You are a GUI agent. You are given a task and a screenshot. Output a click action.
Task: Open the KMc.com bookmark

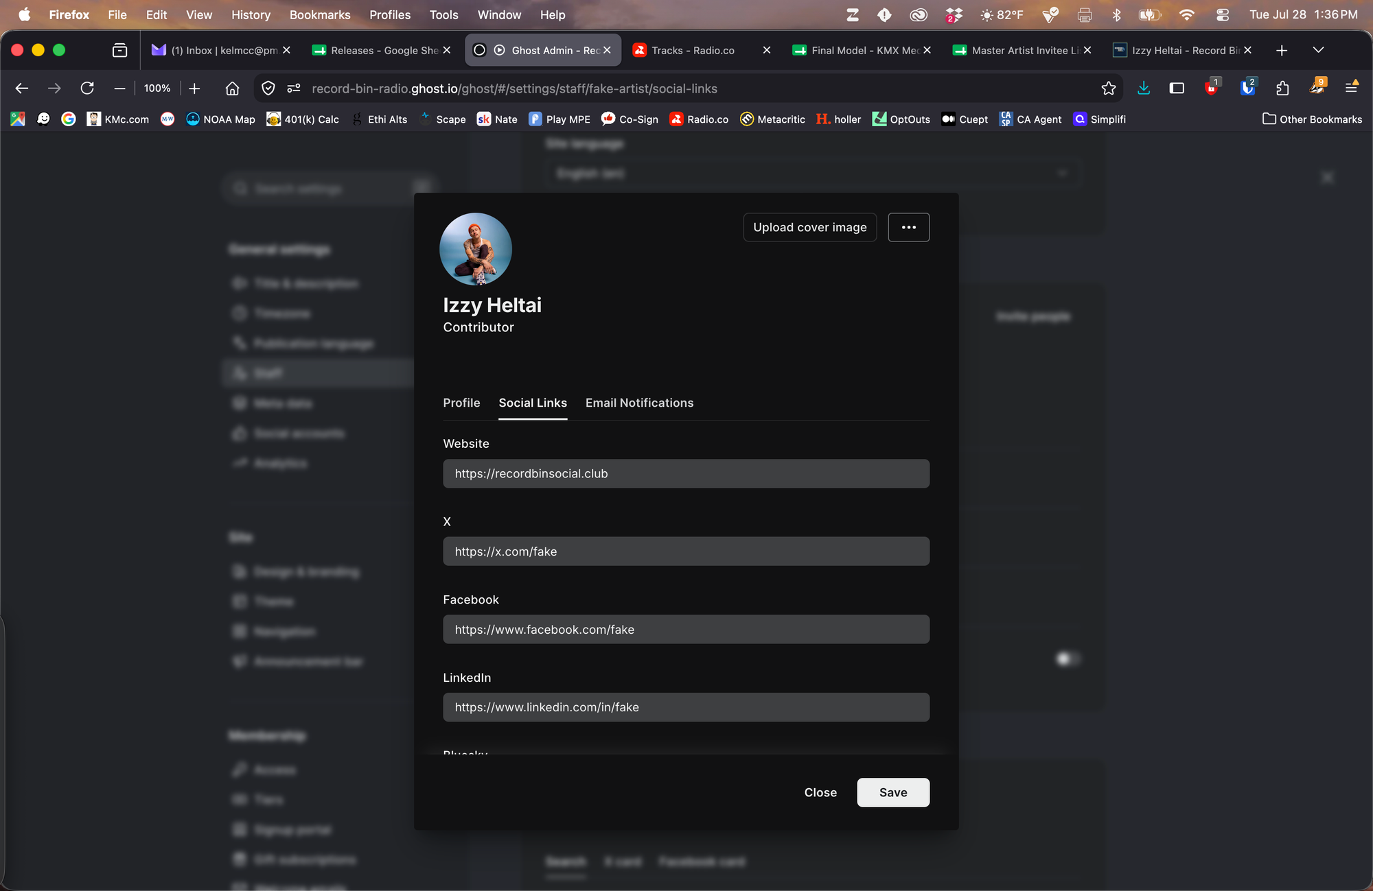pos(118,119)
